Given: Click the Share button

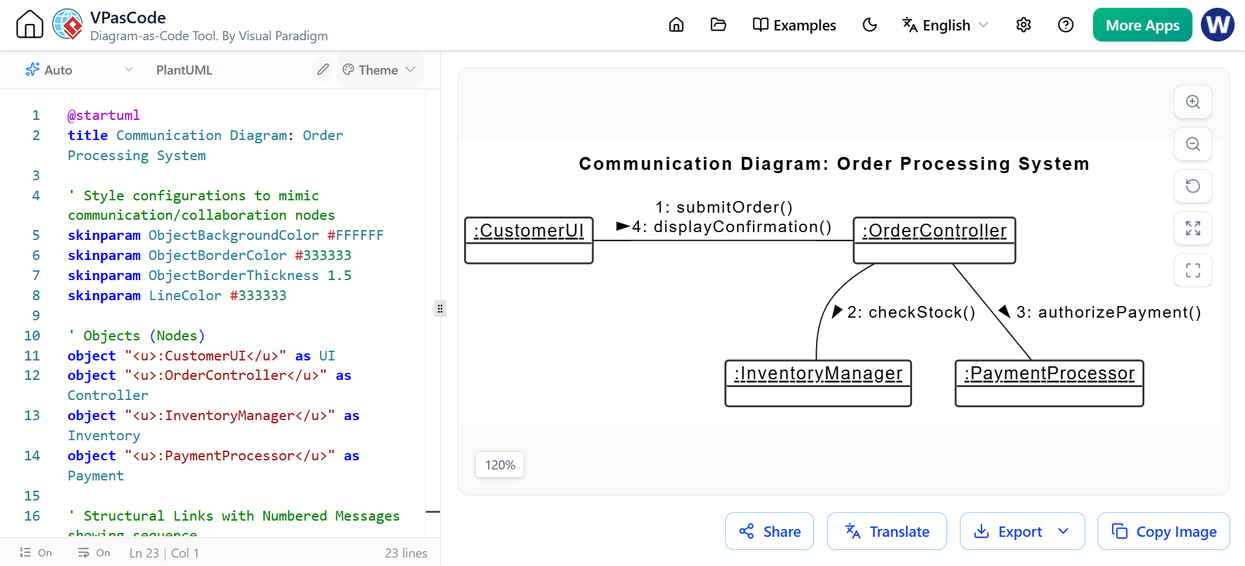Looking at the screenshot, I should [769, 531].
